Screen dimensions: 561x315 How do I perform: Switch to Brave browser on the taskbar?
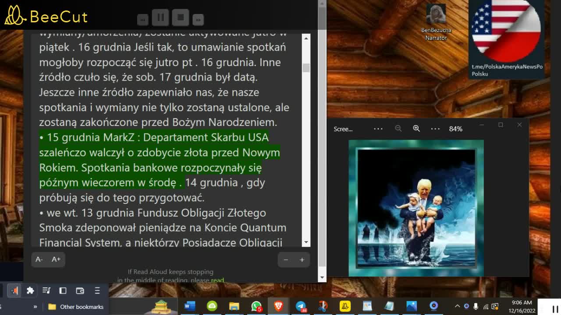[278, 306]
